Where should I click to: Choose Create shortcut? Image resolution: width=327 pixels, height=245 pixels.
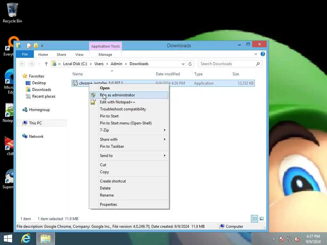point(129,181)
